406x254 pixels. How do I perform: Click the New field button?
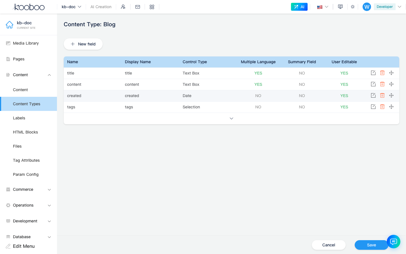coord(83,44)
